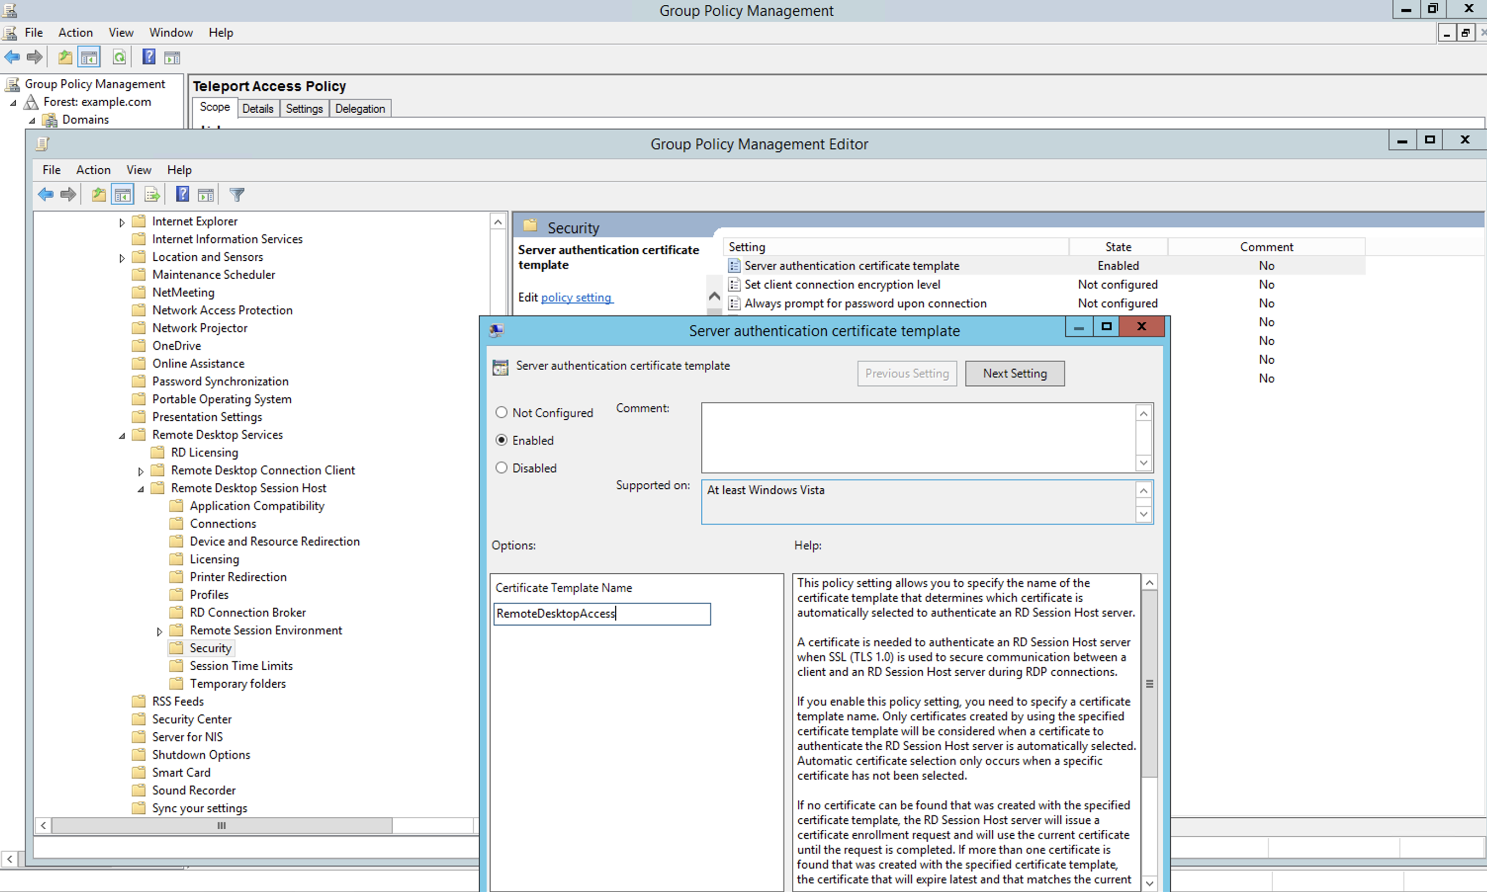Click the Back navigation arrow in Group Policy Management Editor
1487x892 pixels.
point(45,194)
